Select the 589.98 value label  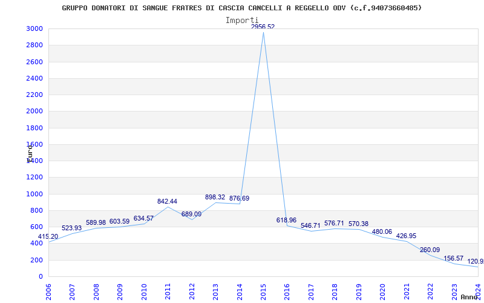(96, 222)
